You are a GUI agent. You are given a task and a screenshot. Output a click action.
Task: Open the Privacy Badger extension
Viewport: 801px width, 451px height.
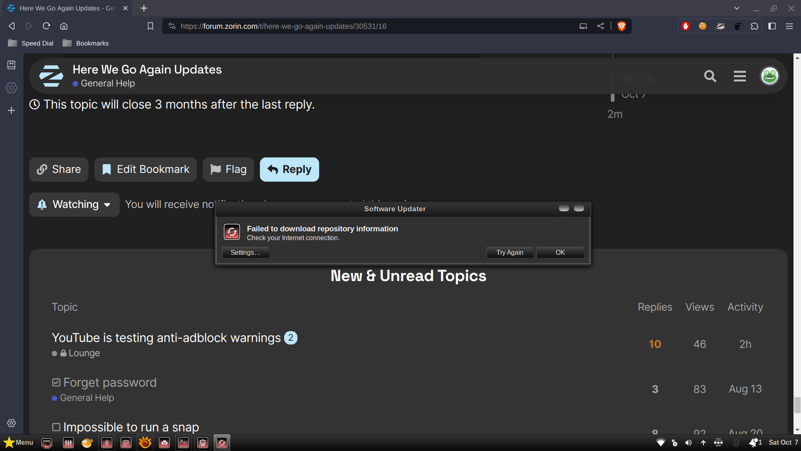click(x=720, y=26)
